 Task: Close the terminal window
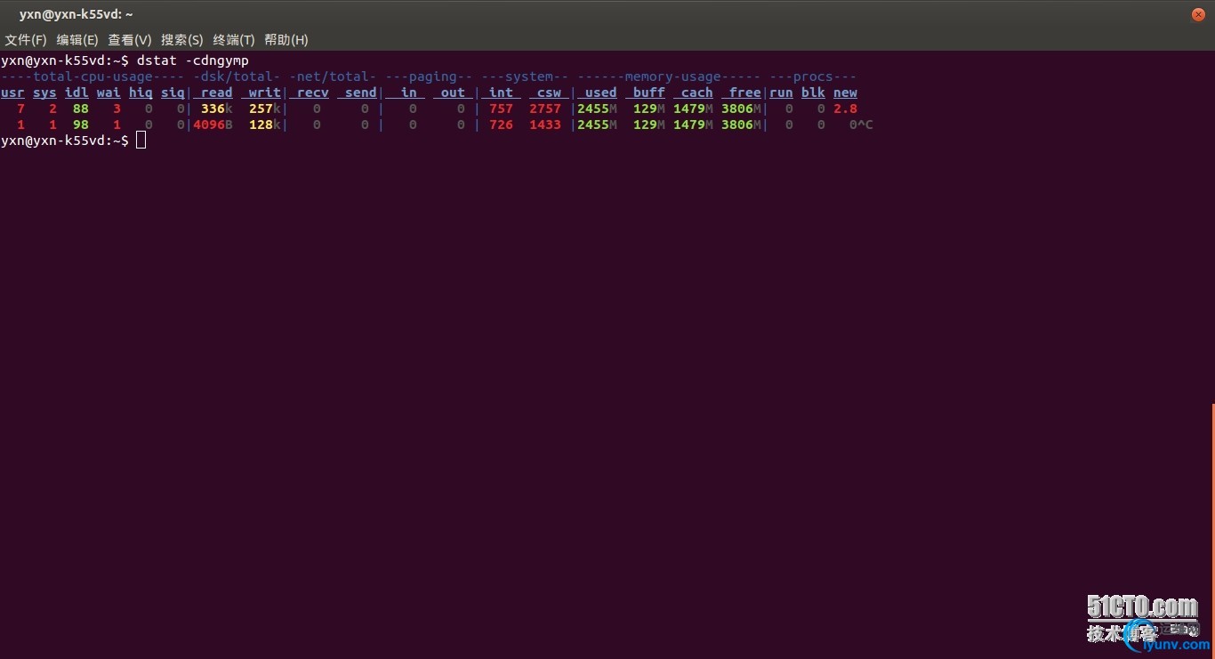click(1198, 14)
